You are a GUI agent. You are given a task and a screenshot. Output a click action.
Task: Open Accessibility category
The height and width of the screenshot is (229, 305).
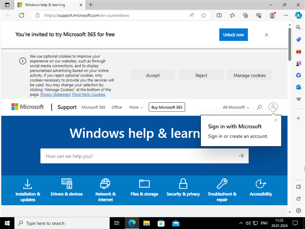pyautogui.click(x=261, y=188)
